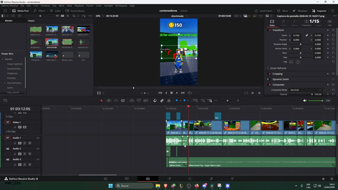
Task: Click the timeline zoom minus button
Action: [216, 101]
